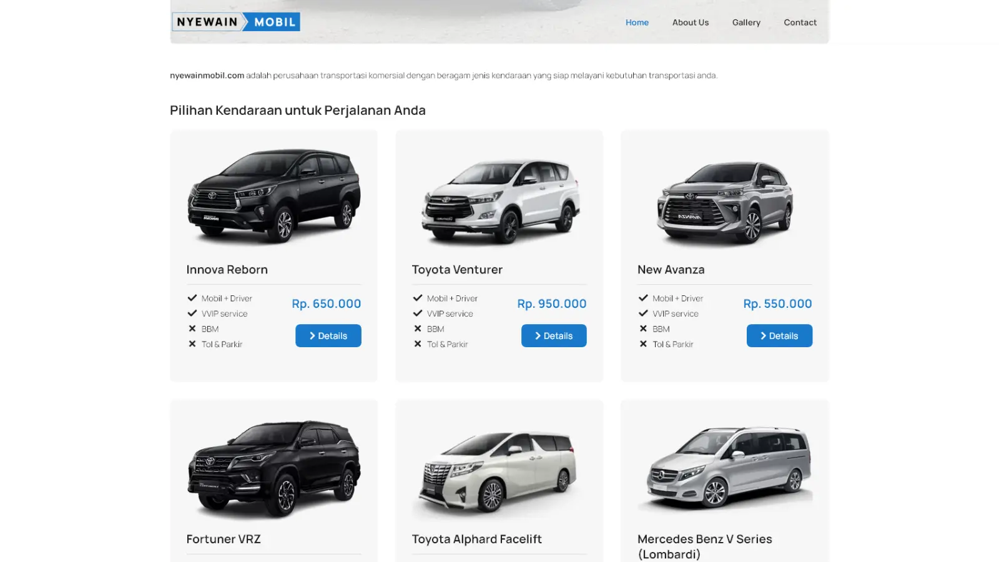Click the white Toyota Venturer car image
Screen dimensions: 999x562
coord(500,201)
